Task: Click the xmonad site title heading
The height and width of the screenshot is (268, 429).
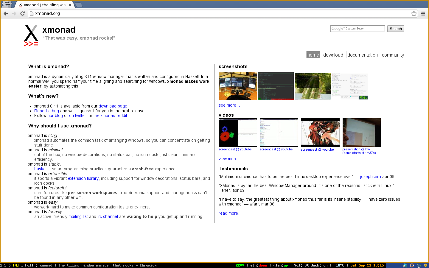Action: 59,30
